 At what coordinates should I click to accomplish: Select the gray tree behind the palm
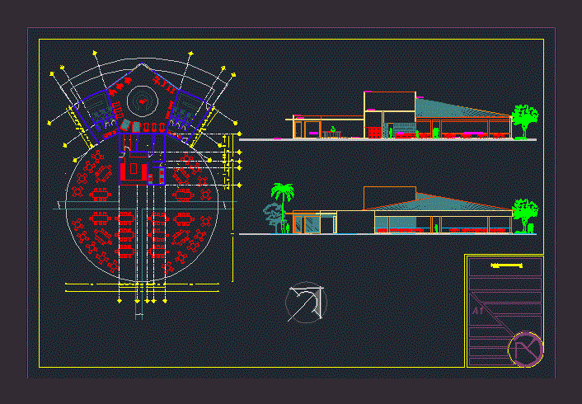tap(271, 216)
